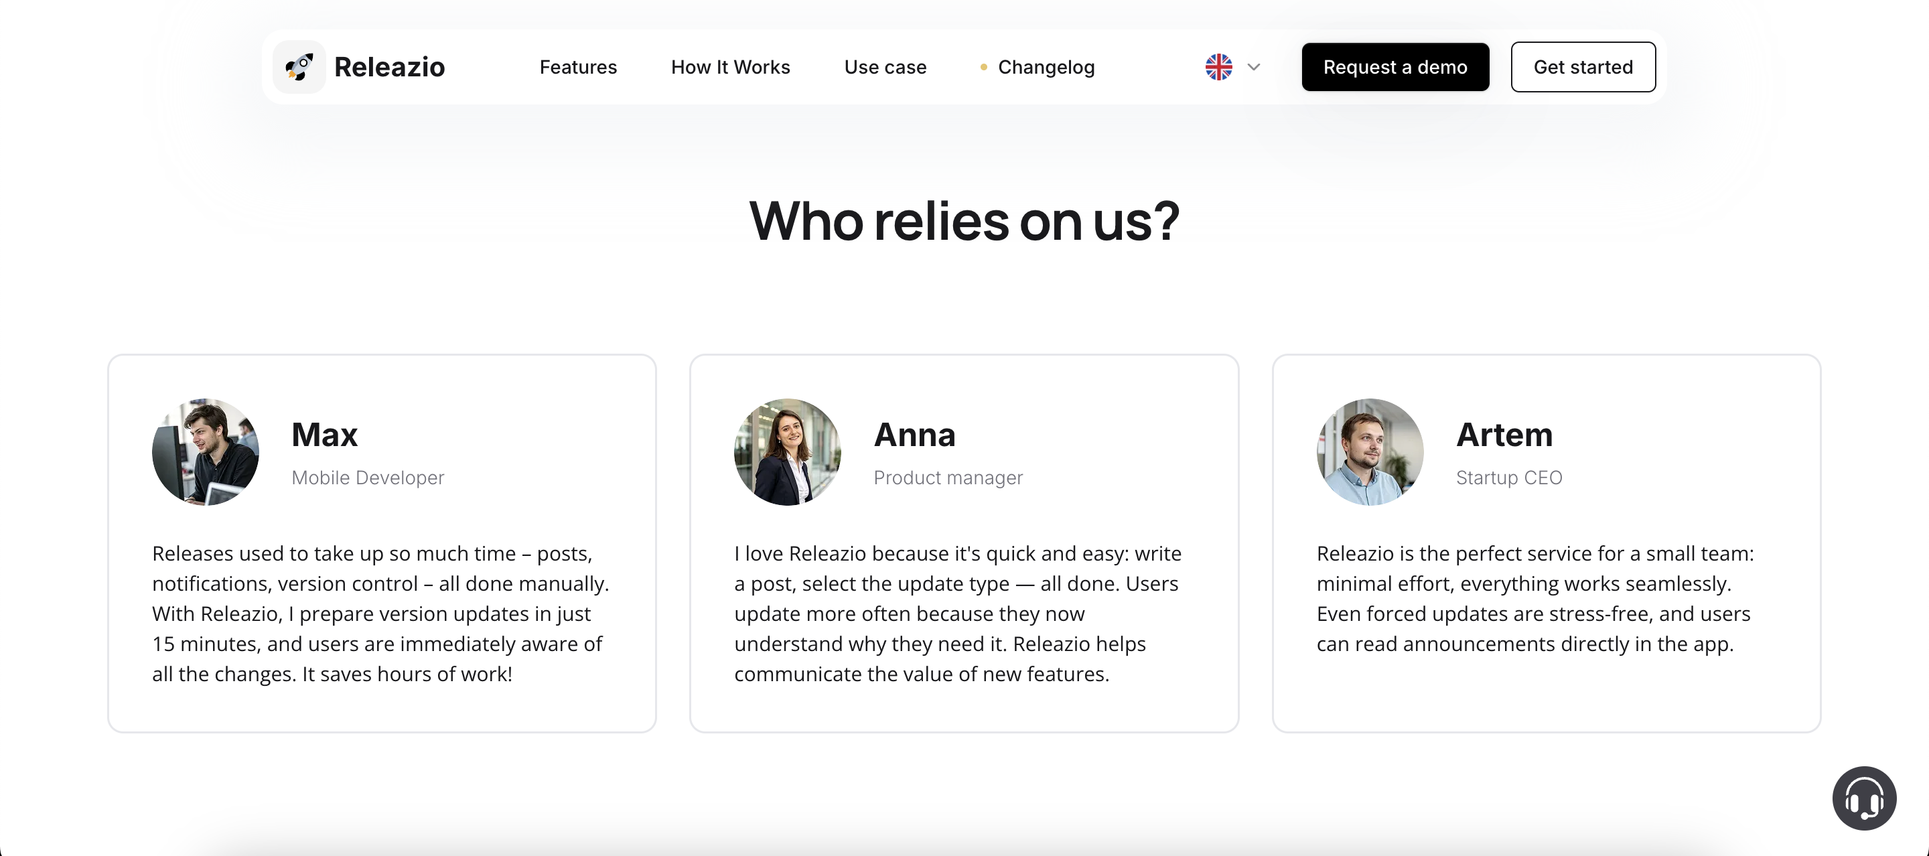Navigate to How It Works
This screenshot has width=1929, height=856.
tap(731, 67)
